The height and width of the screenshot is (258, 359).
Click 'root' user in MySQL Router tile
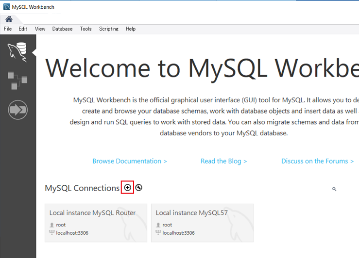coord(61,225)
